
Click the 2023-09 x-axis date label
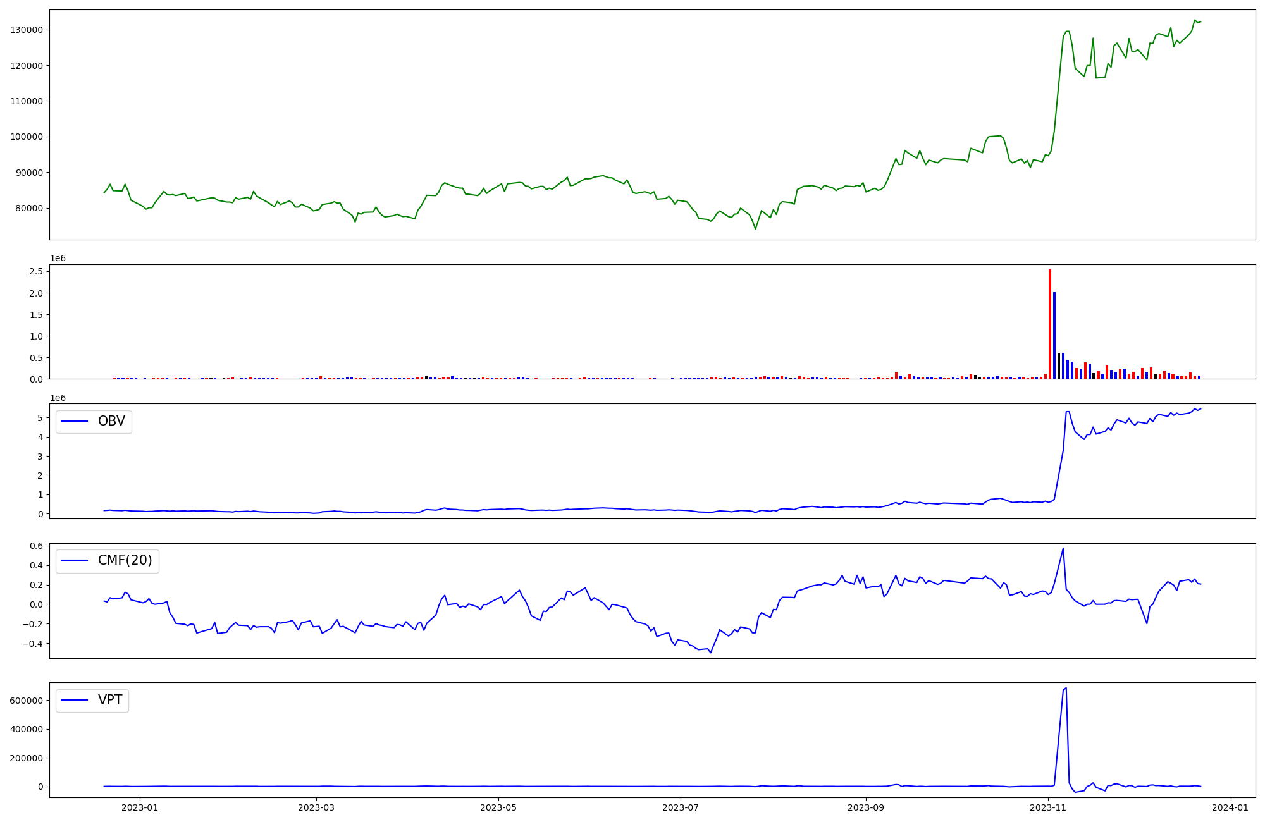(866, 807)
